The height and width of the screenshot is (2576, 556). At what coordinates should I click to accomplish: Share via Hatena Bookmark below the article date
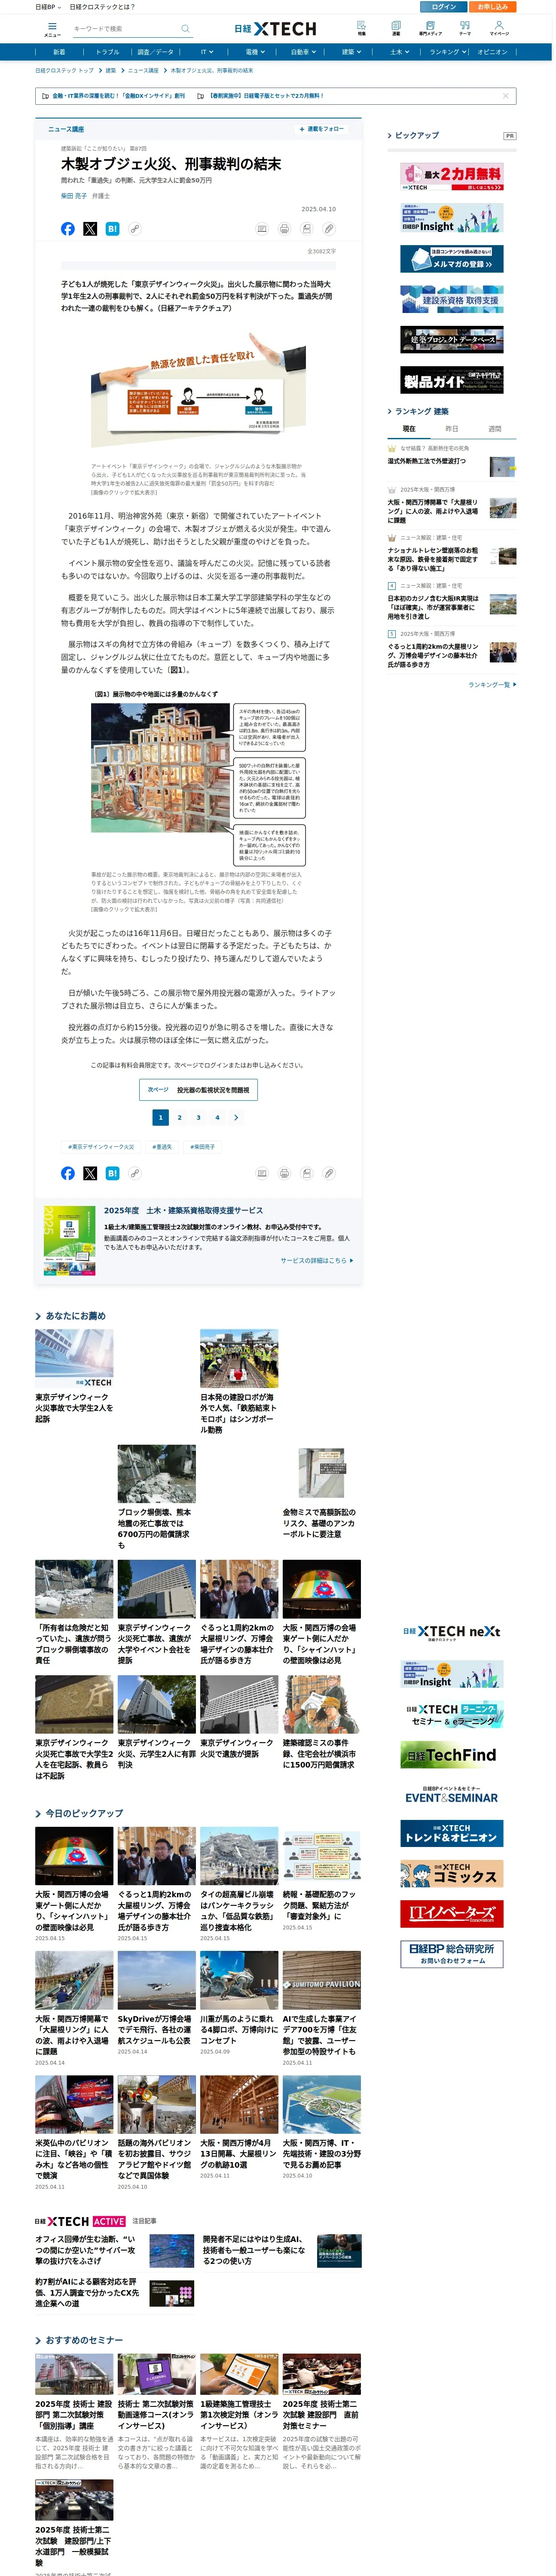pyautogui.click(x=112, y=229)
